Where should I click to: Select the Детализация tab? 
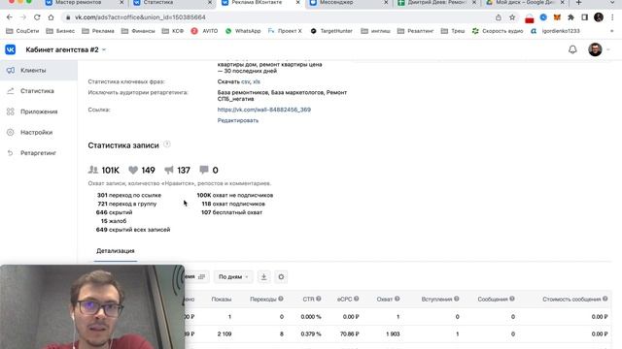coord(116,251)
